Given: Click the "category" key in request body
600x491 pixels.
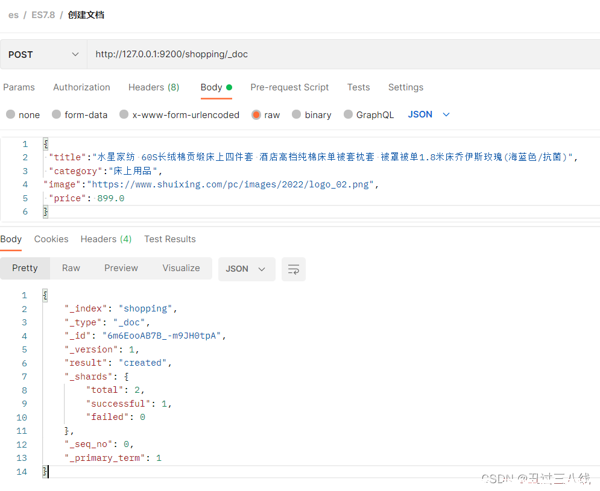Looking at the screenshot, I should (75, 171).
